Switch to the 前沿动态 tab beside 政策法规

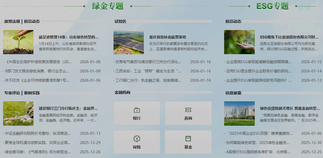(32, 21)
